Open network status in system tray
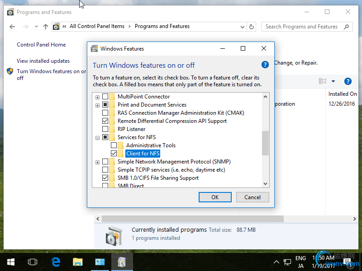Image resolution: width=362 pixels, height=271 pixels. coord(287,262)
